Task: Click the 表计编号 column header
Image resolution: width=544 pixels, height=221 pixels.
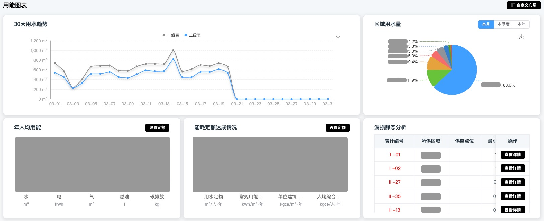Action: point(394,141)
